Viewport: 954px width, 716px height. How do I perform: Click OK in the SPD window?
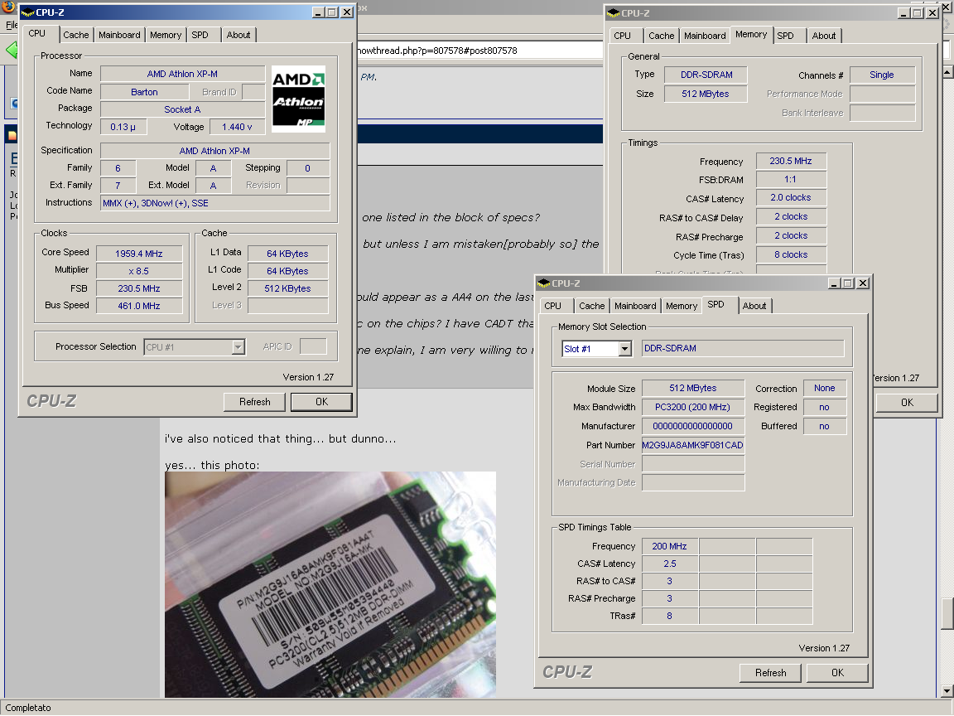[x=838, y=673]
